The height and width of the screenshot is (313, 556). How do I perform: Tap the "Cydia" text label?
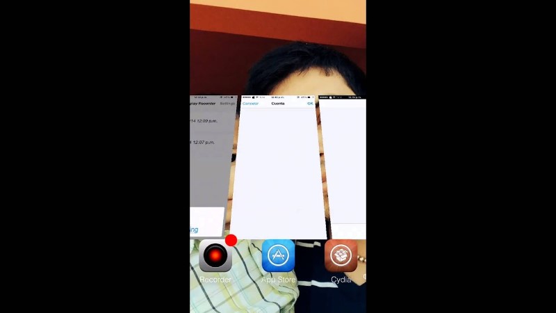coord(341,280)
